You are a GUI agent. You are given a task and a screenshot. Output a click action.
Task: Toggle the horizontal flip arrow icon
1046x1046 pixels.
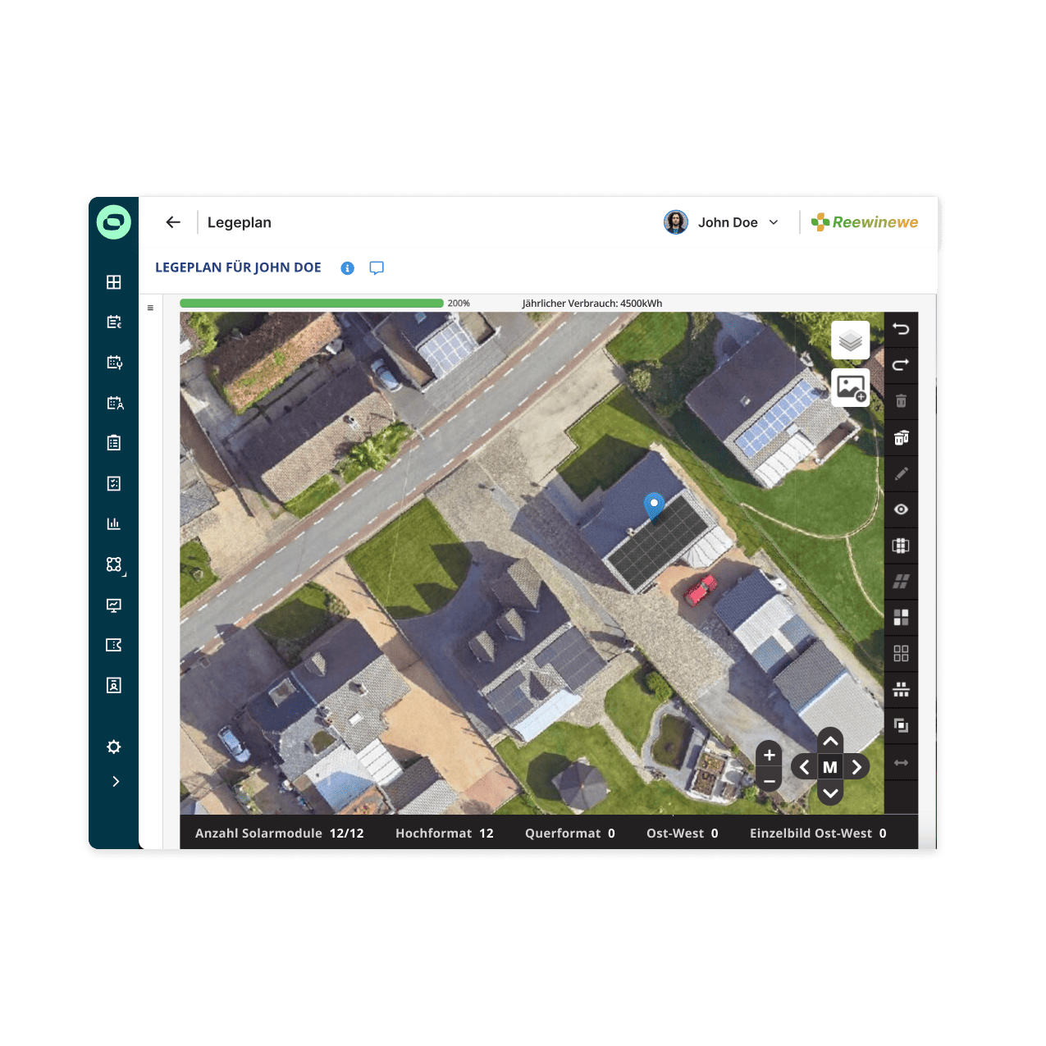901,762
